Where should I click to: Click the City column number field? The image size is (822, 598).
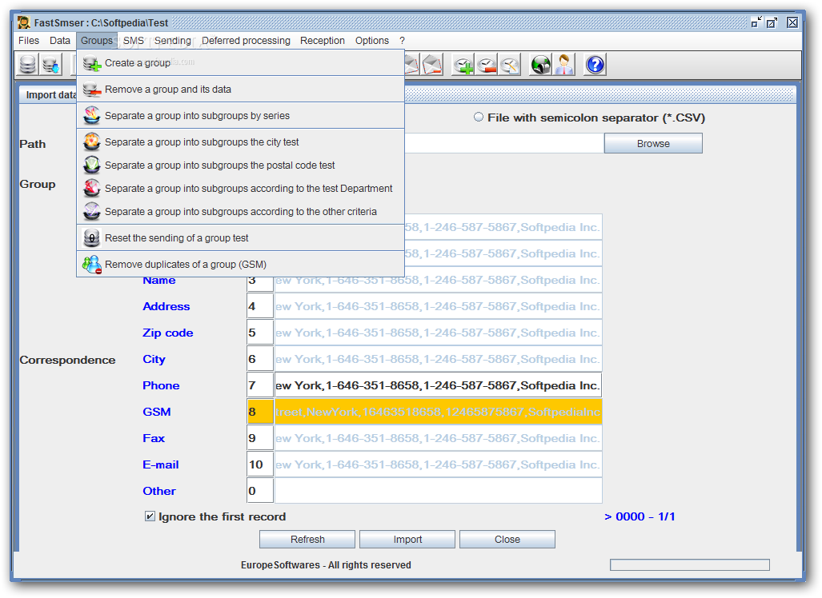(x=260, y=359)
